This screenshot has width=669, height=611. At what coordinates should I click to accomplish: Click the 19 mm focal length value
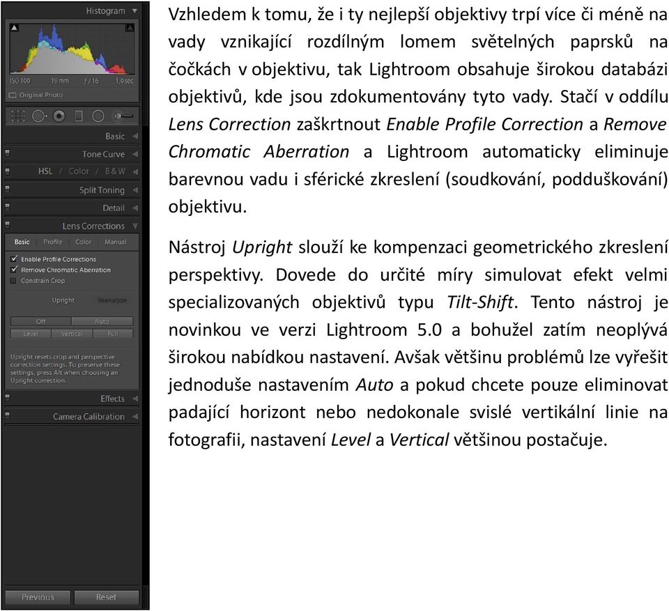point(60,81)
